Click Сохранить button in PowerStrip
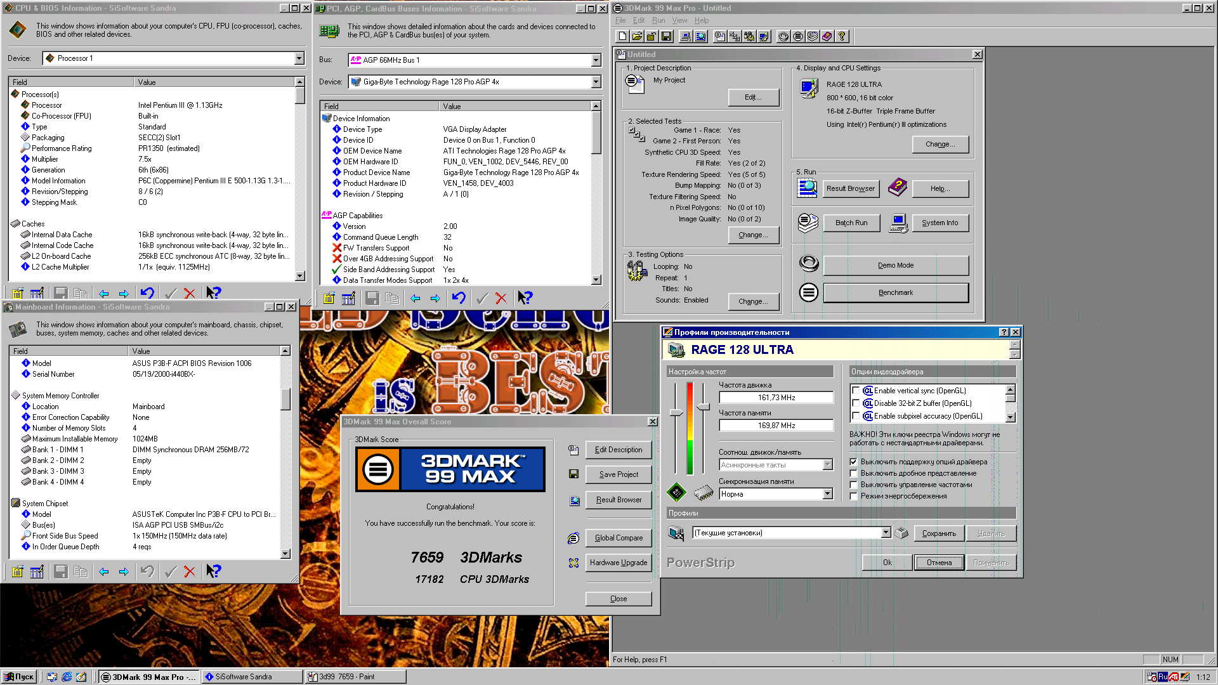 tap(939, 533)
